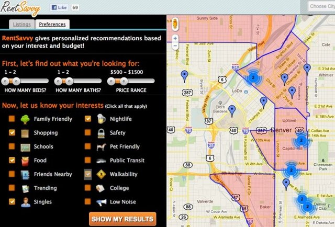The width and height of the screenshot is (335, 227).
Task: Uncheck the Shopping checkbox
Action: click(12, 133)
